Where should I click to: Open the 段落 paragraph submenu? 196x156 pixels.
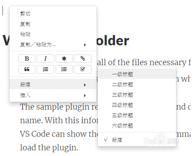[x=53, y=84]
